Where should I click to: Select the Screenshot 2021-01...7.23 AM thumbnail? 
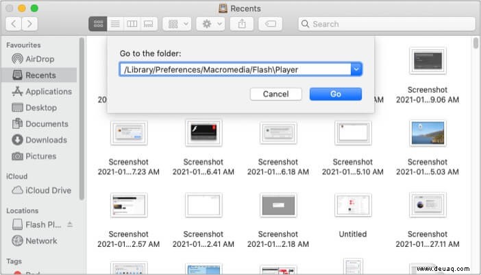pos(129,133)
